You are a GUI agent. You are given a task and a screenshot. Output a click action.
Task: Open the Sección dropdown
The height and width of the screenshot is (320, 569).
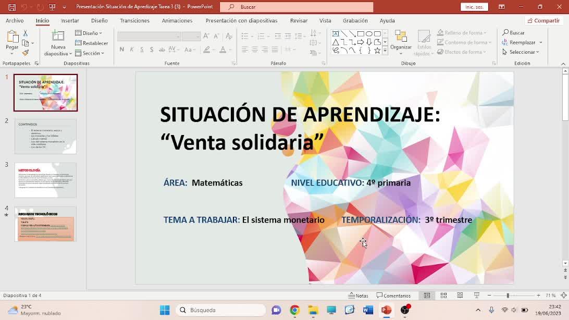click(x=90, y=53)
